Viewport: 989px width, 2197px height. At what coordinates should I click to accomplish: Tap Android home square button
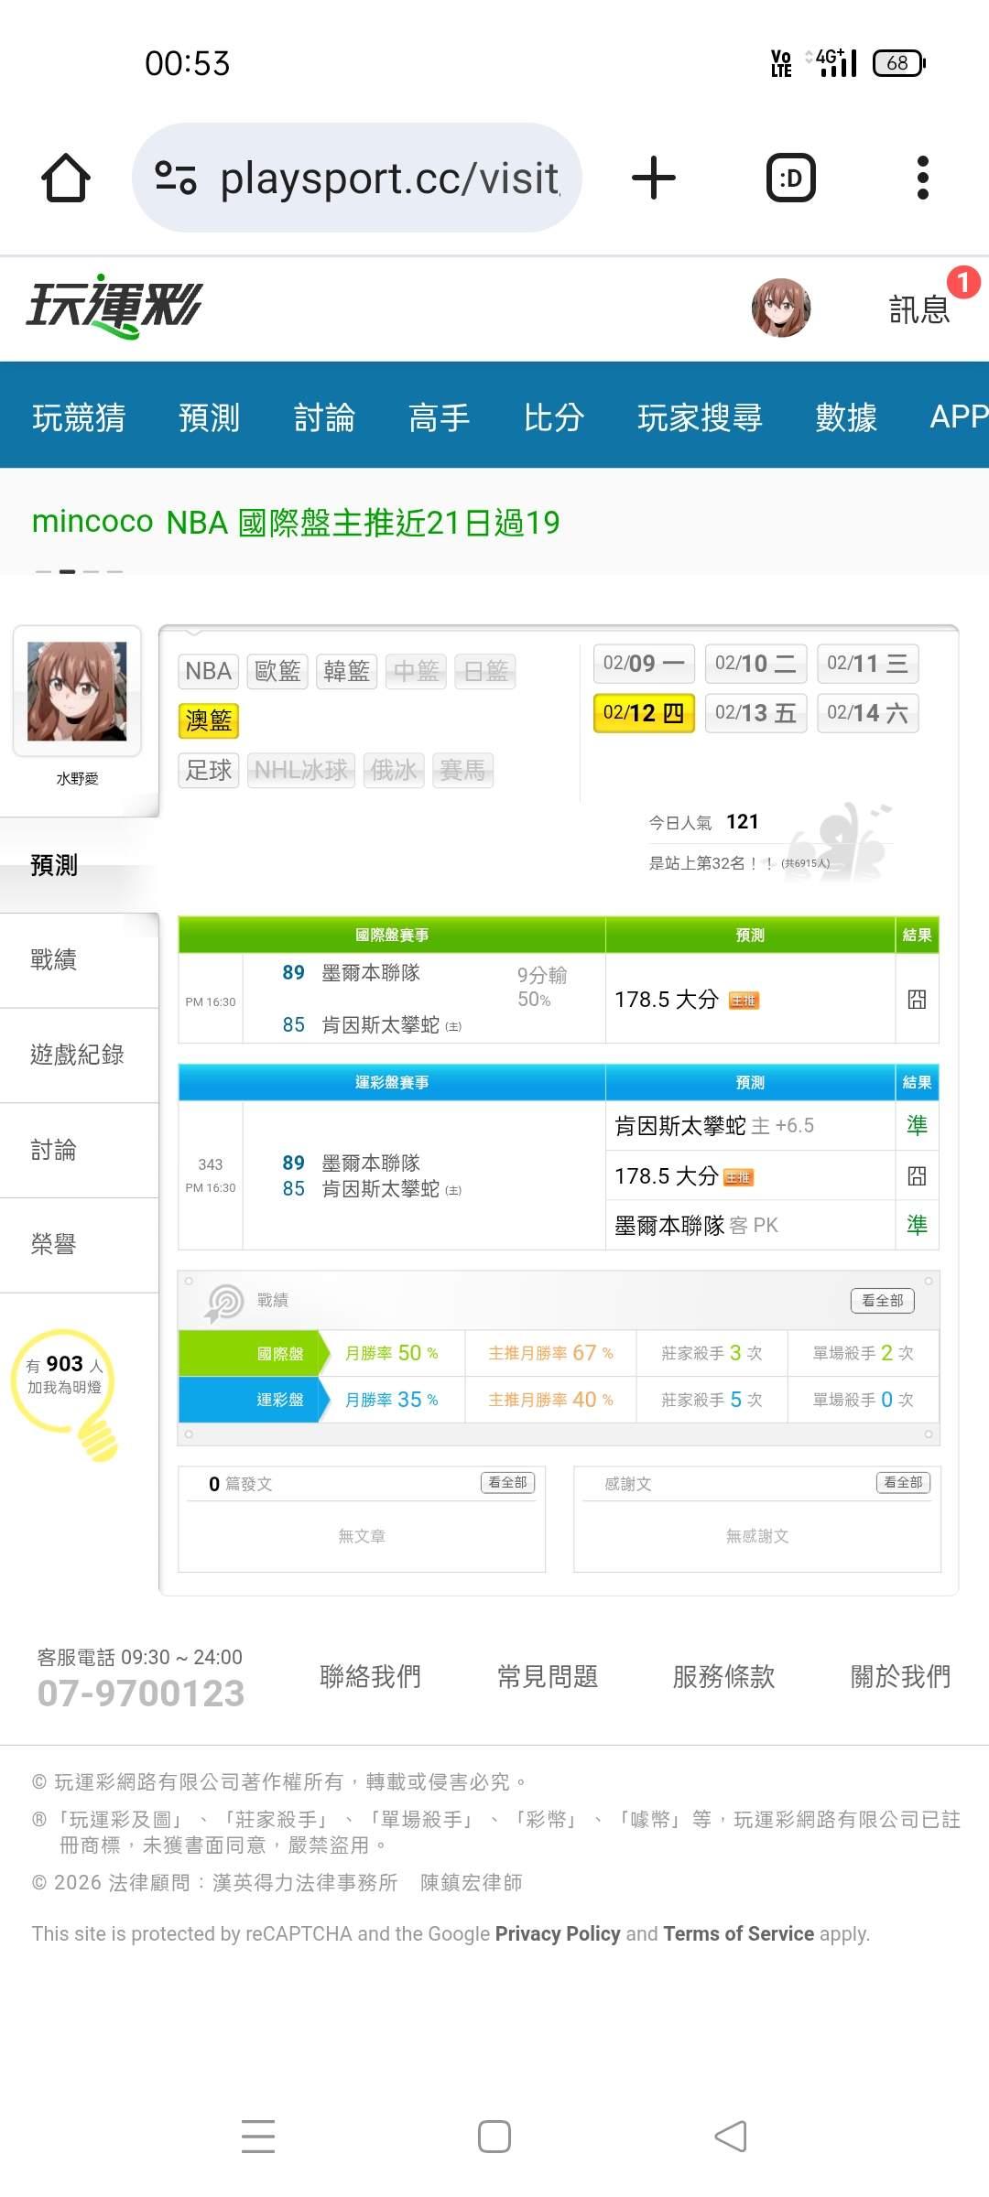click(x=494, y=2136)
